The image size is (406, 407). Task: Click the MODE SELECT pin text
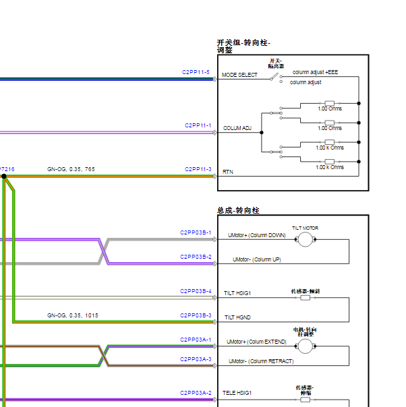click(x=239, y=75)
